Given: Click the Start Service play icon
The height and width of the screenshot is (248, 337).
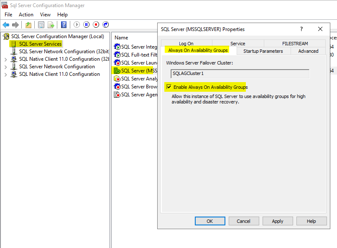Looking at the screenshot, I should [x=77, y=25].
